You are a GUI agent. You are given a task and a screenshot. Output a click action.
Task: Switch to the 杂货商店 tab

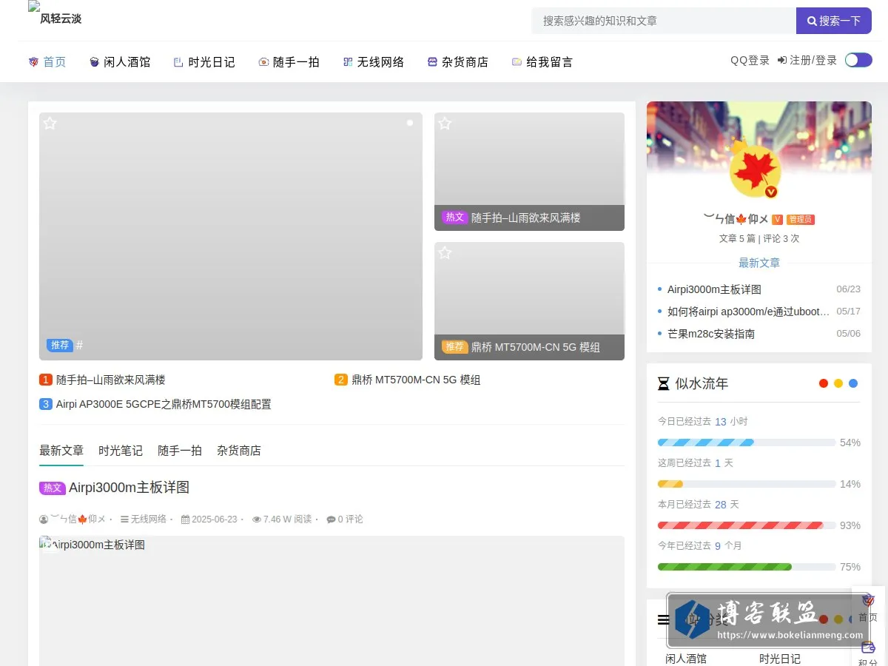coord(239,450)
